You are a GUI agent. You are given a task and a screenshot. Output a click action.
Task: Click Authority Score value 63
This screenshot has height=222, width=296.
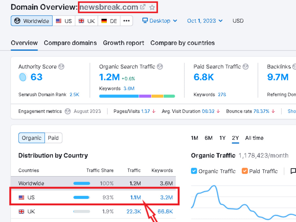pyautogui.click(x=36, y=77)
